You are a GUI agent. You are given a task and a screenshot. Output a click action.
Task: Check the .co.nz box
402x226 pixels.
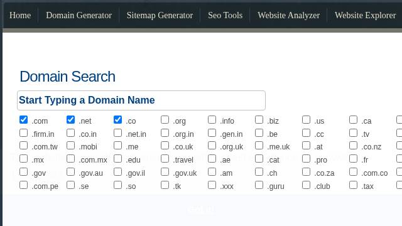tap(353, 146)
